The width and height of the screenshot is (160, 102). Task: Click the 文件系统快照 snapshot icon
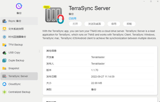pyautogui.click(x=4, y=29)
